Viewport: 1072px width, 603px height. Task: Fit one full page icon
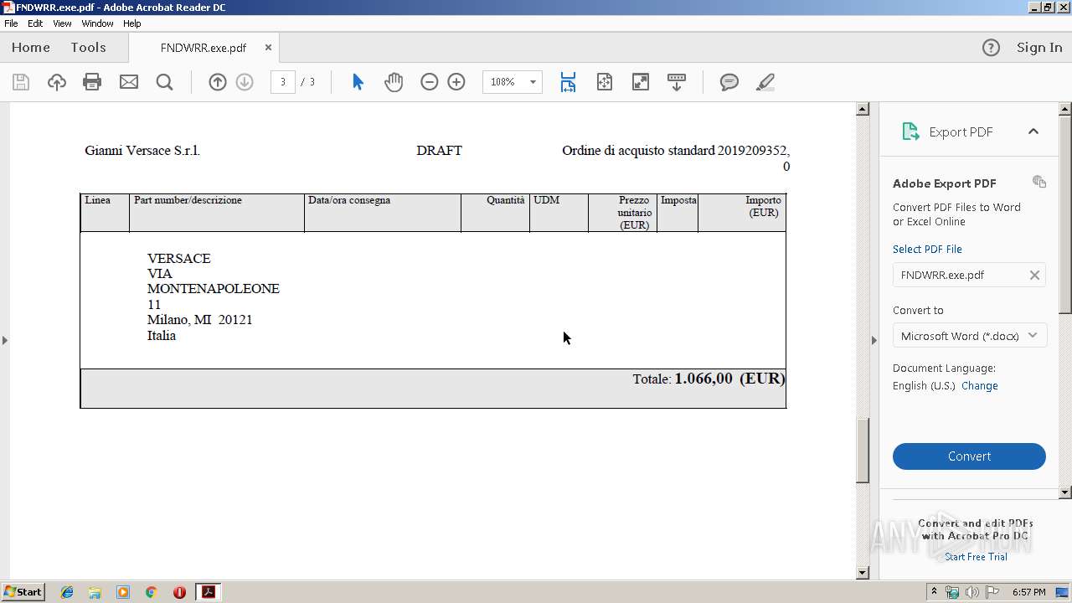coord(605,82)
